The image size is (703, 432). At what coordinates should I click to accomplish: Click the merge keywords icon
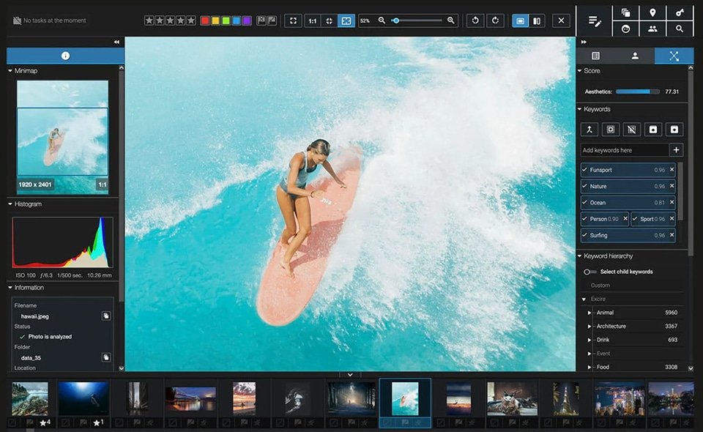[589, 130]
